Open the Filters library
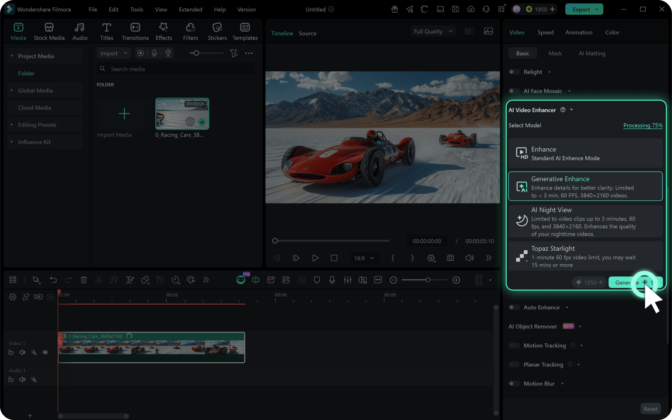The height and width of the screenshot is (420, 672). [190, 32]
